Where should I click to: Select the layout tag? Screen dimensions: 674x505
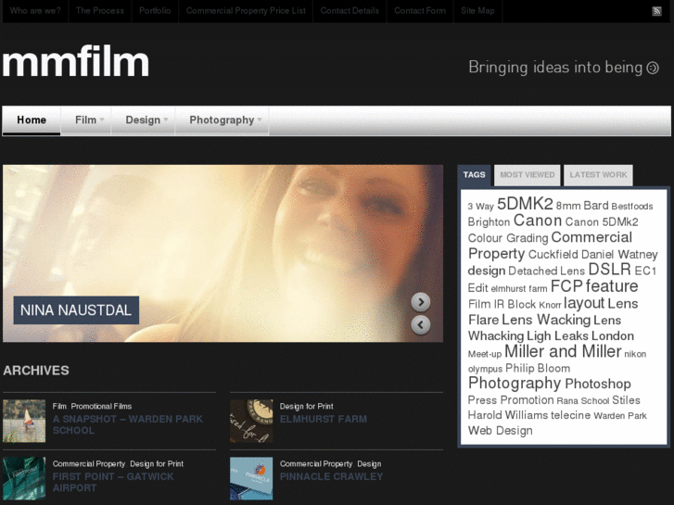[584, 303]
